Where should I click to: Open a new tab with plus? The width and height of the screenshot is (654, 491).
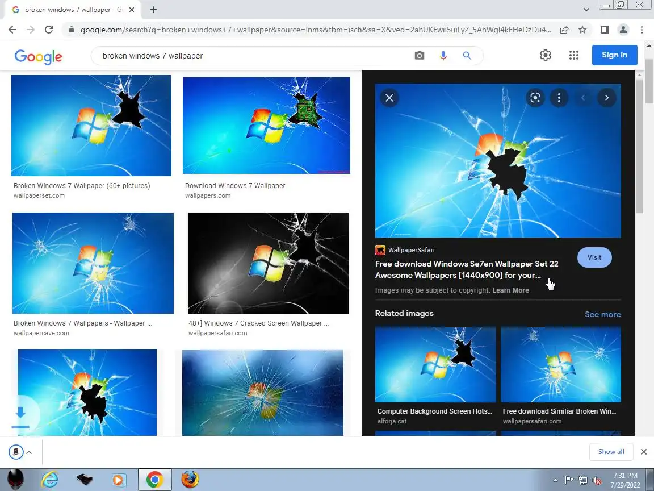[153, 10]
